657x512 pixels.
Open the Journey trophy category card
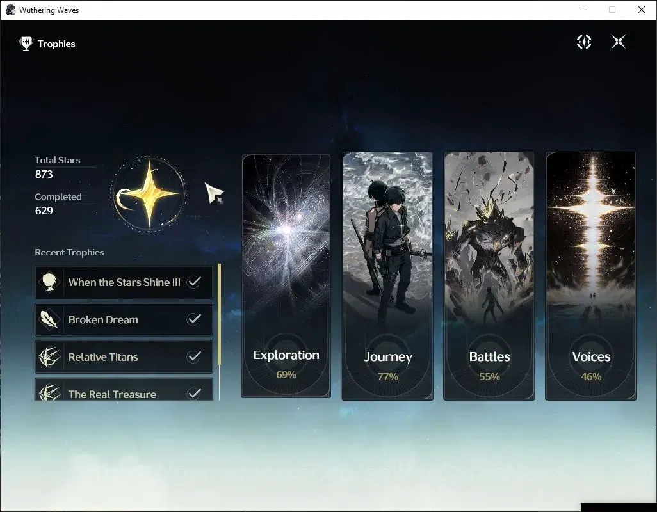[387, 276]
